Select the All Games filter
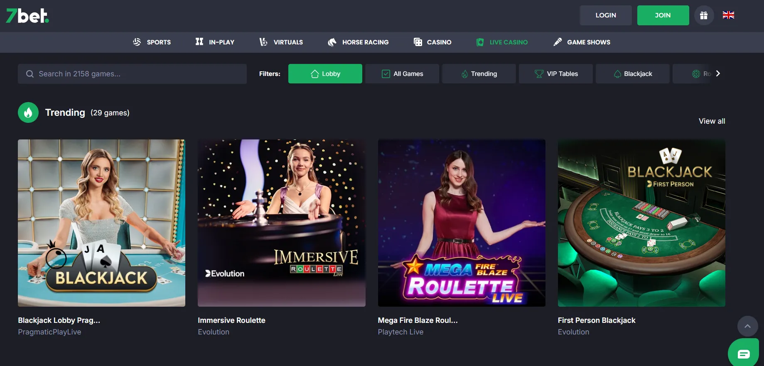 click(x=402, y=74)
